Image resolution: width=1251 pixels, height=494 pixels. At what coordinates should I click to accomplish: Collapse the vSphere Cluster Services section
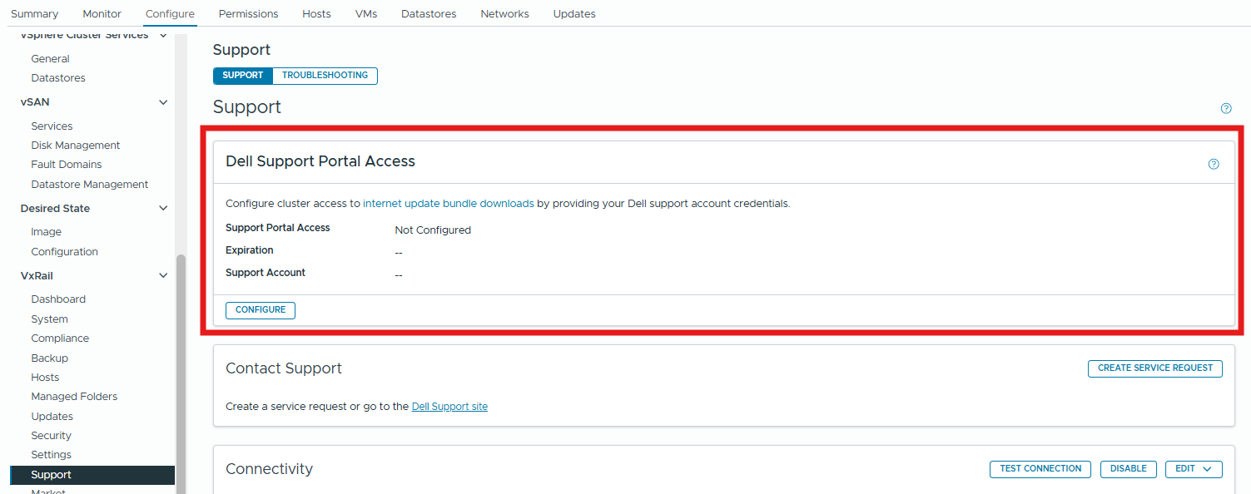(x=163, y=35)
